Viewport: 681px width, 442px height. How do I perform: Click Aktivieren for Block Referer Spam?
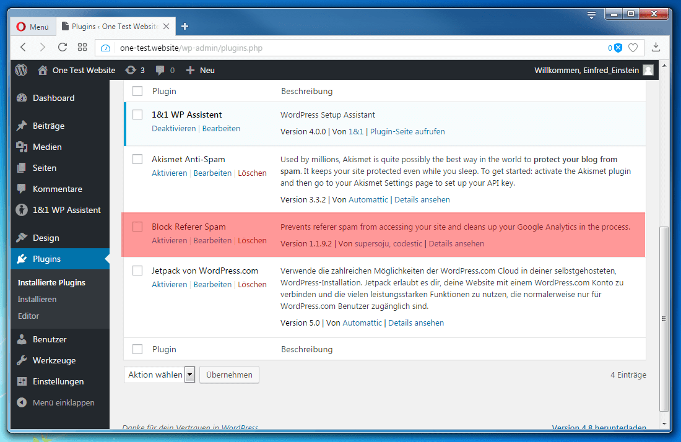coord(170,241)
